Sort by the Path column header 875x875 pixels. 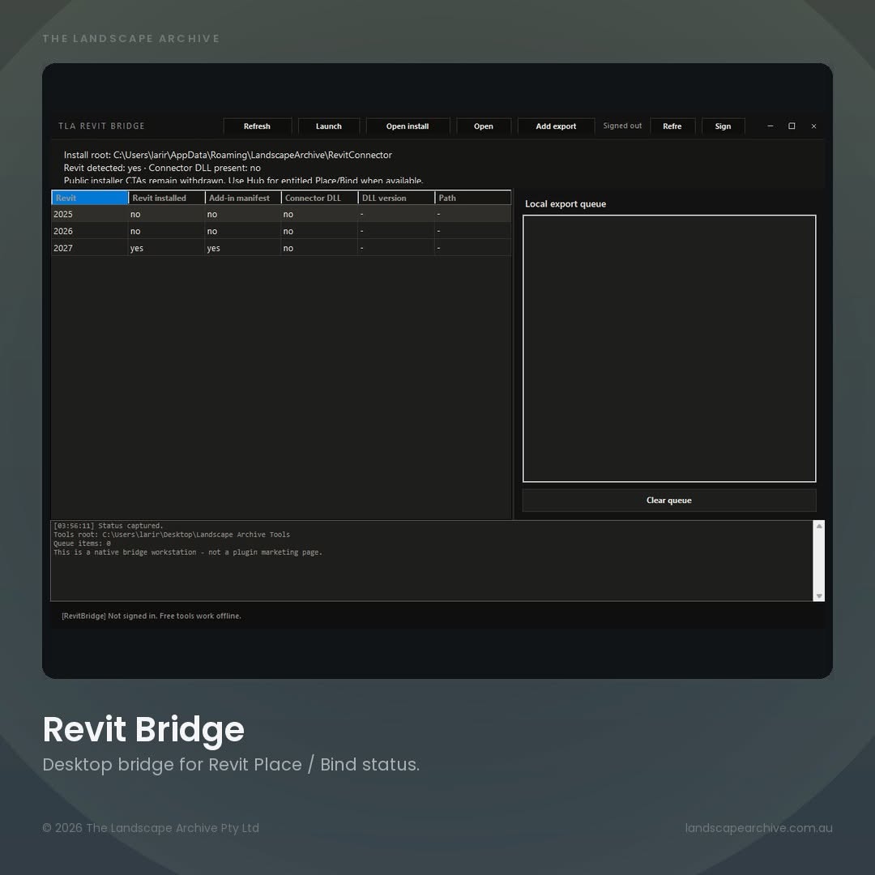pyautogui.click(x=472, y=198)
